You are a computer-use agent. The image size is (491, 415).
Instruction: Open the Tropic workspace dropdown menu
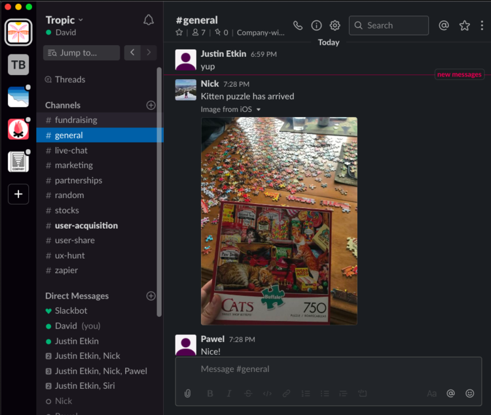pyautogui.click(x=65, y=20)
